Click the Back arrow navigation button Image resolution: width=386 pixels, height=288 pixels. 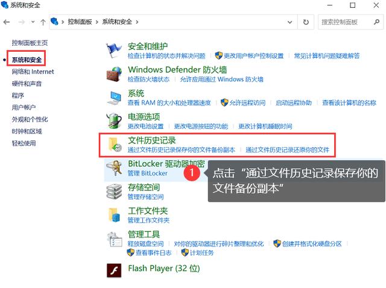pyautogui.click(x=7, y=22)
